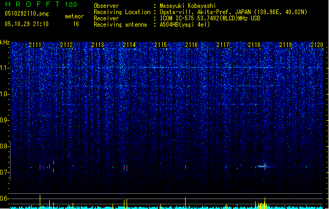
Task: Click the yellow spike cluster at 2118
Action: pyautogui.click(x=261, y=203)
